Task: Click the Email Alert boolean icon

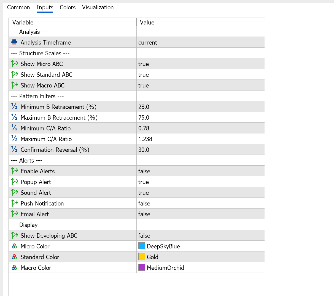Action: pyautogui.click(x=14, y=214)
